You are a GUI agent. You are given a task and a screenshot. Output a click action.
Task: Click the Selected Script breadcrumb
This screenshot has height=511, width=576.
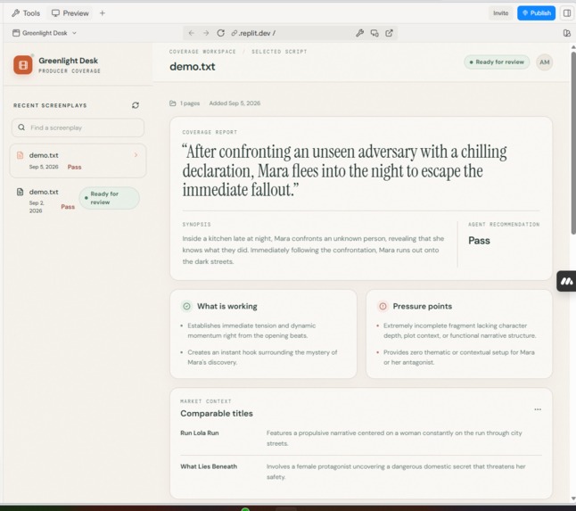[279, 52]
